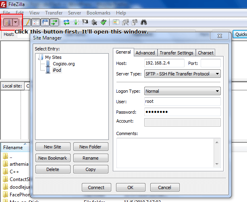Image resolution: width=247 pixels, height=202 pixels.
Task: Toggle synchronized browsing icon
Action: (135, 22)
